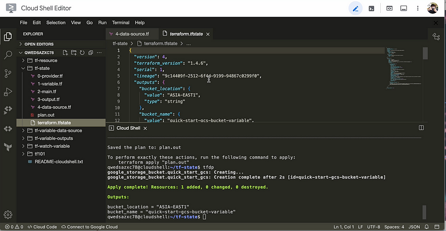This screenshot has width=446, height=231.
Task: Open the Search view in activity bar
Action: coord(8,55)
